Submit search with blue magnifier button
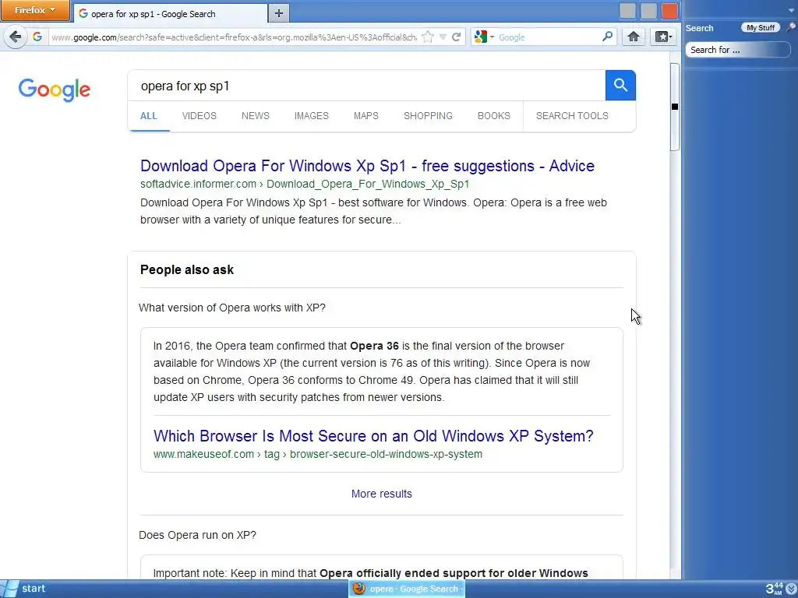The width and height of the screenshot is (798, 598). pyautogui.click(x=620, y=86)
